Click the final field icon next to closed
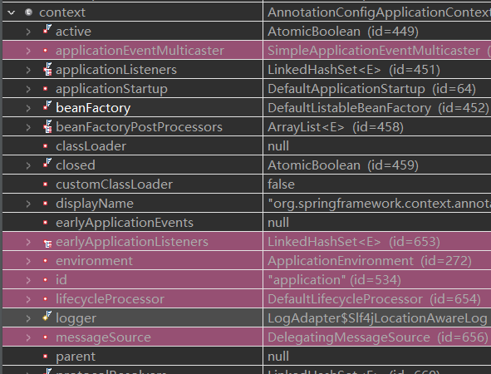Screen dimensions: 491x374 47,163
